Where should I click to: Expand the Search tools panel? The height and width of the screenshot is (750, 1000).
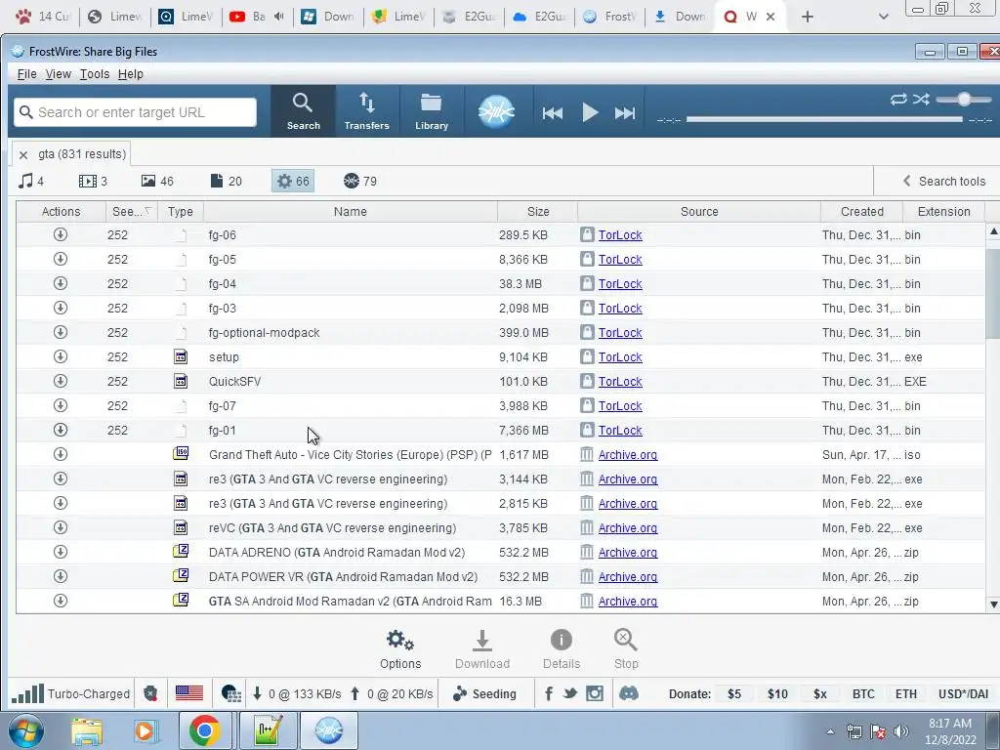pos(944,181)
